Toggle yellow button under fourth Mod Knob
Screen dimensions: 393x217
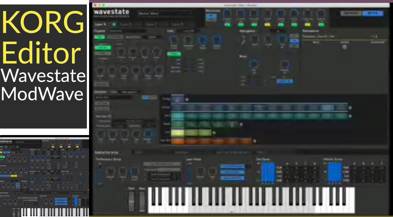click(267, 25)
